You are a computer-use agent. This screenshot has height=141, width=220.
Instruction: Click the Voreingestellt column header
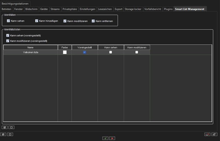(85, 47)
